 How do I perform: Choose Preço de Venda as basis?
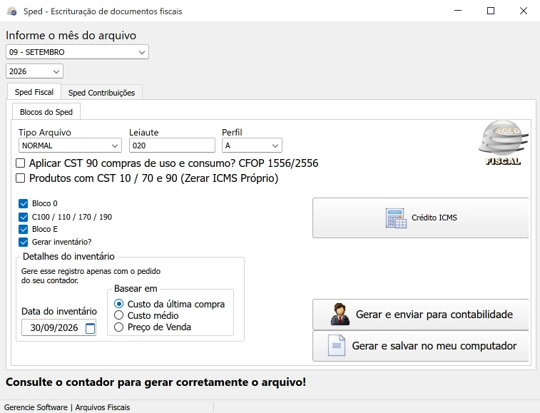click(x=118, y=327)
